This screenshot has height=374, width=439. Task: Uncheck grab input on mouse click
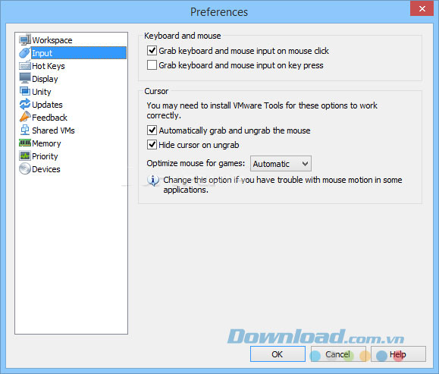(152, 51)
